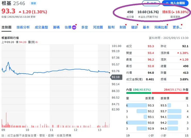Click the 開盤 93.4 value
Screen dimensions: 191x138
[x=151, y=53]
